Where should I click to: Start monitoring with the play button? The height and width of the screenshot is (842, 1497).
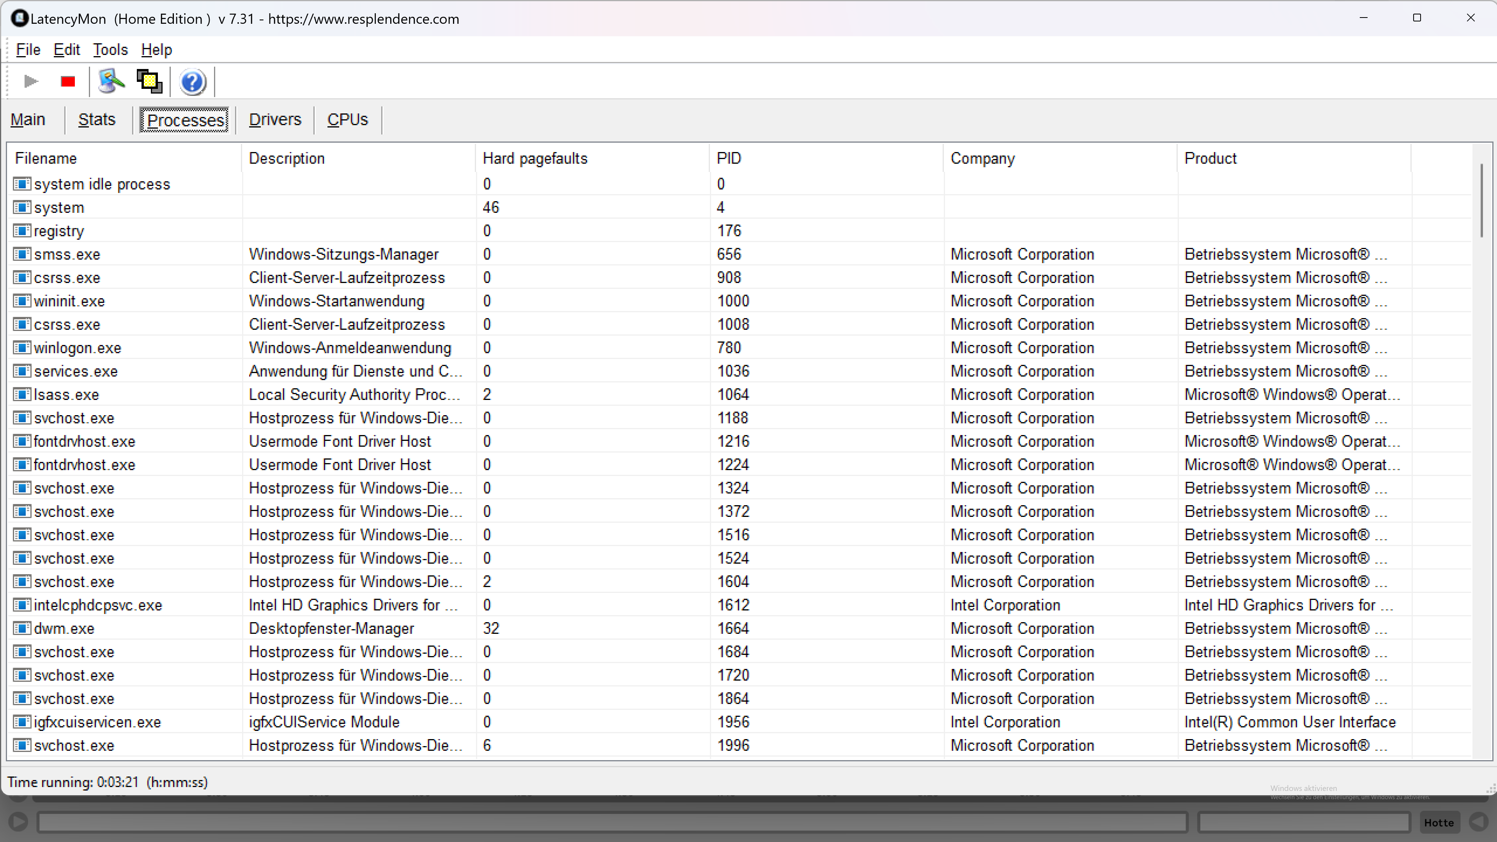click(x=31, y=81)
